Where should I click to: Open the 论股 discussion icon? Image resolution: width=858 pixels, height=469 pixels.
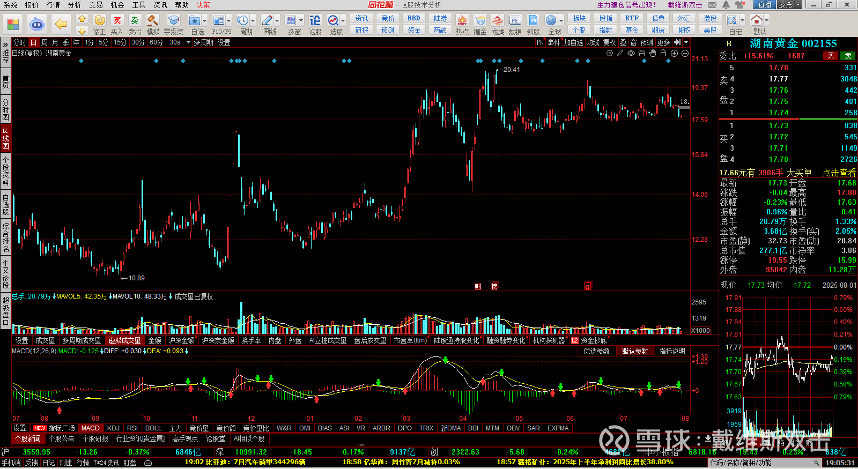coord(315,20)
